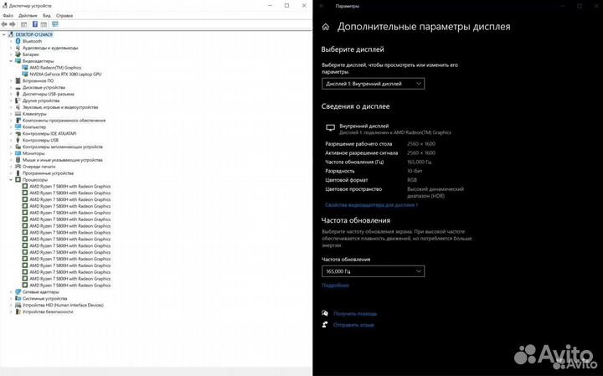Click the feedback icon beside Отправить отзыв
Viewport: 603px width, 376px height.
(x=325, y=325)
